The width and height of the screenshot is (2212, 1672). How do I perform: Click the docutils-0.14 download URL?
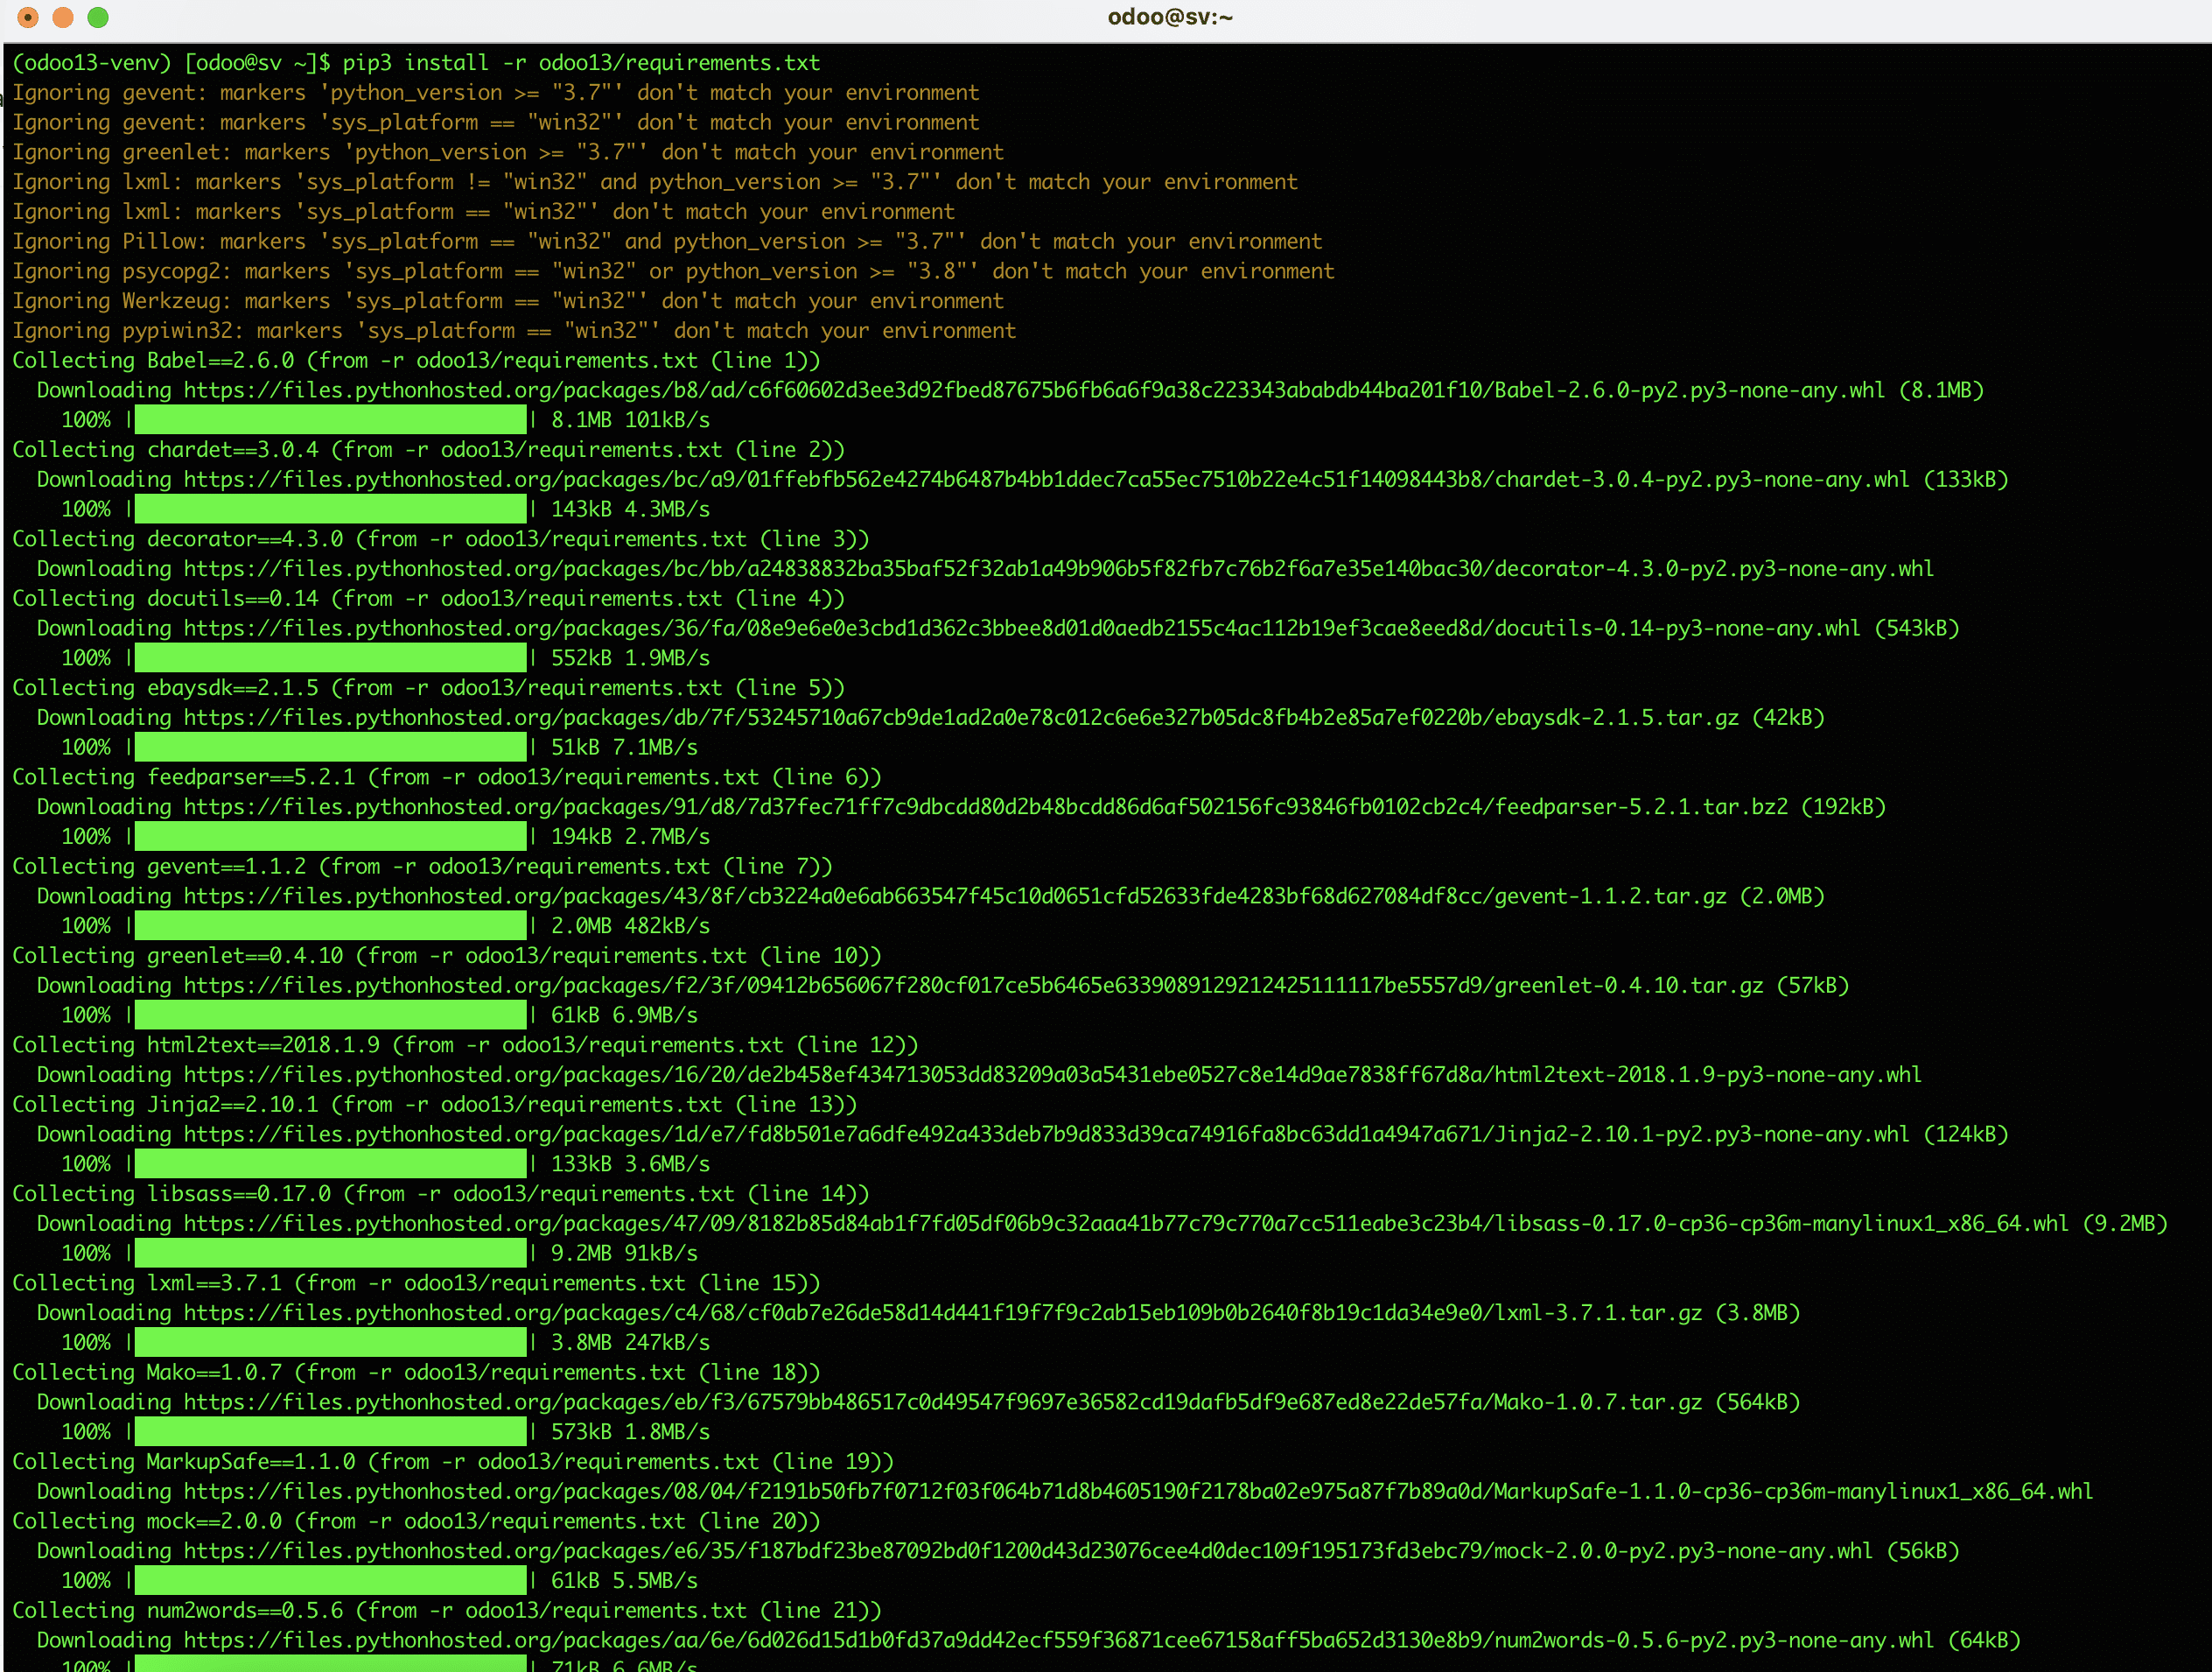tap(1021, 629)
